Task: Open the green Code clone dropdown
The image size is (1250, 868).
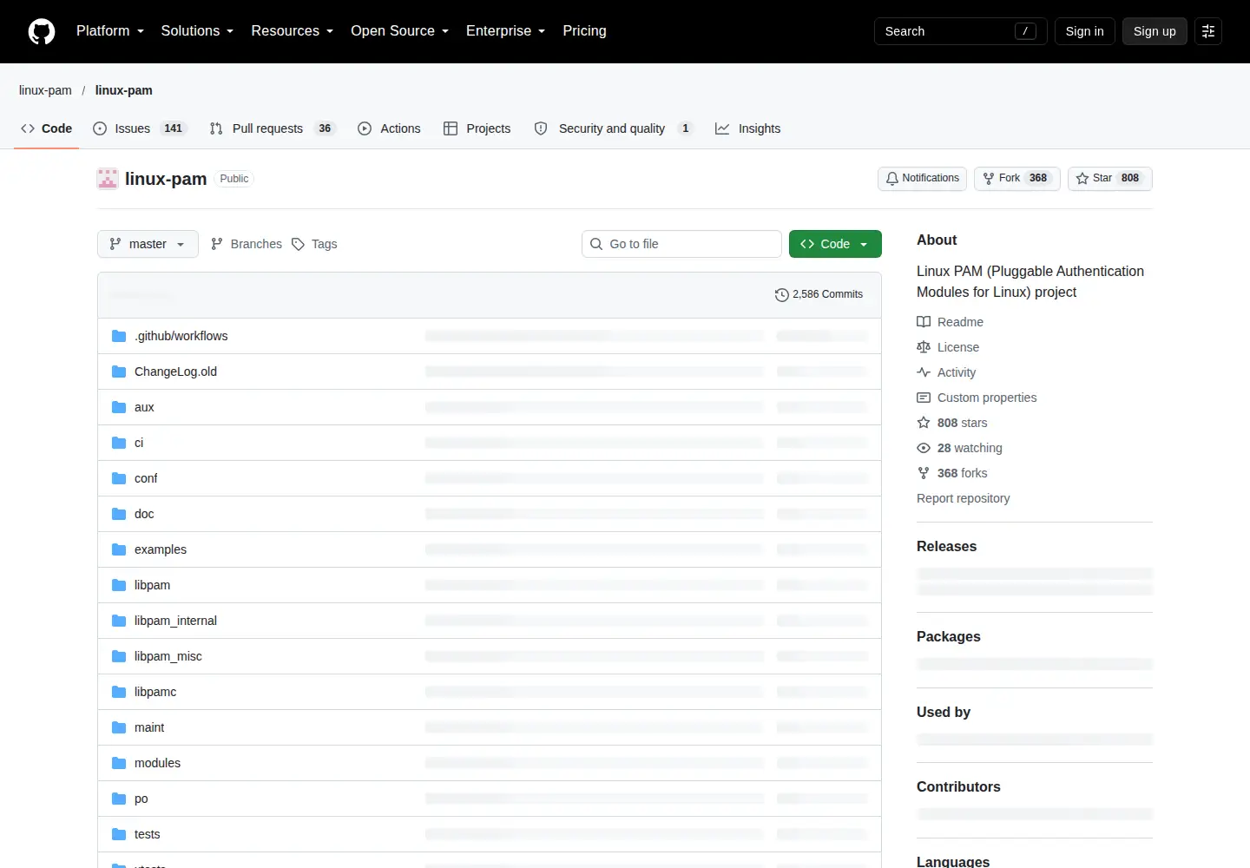Action: point(835,244)
